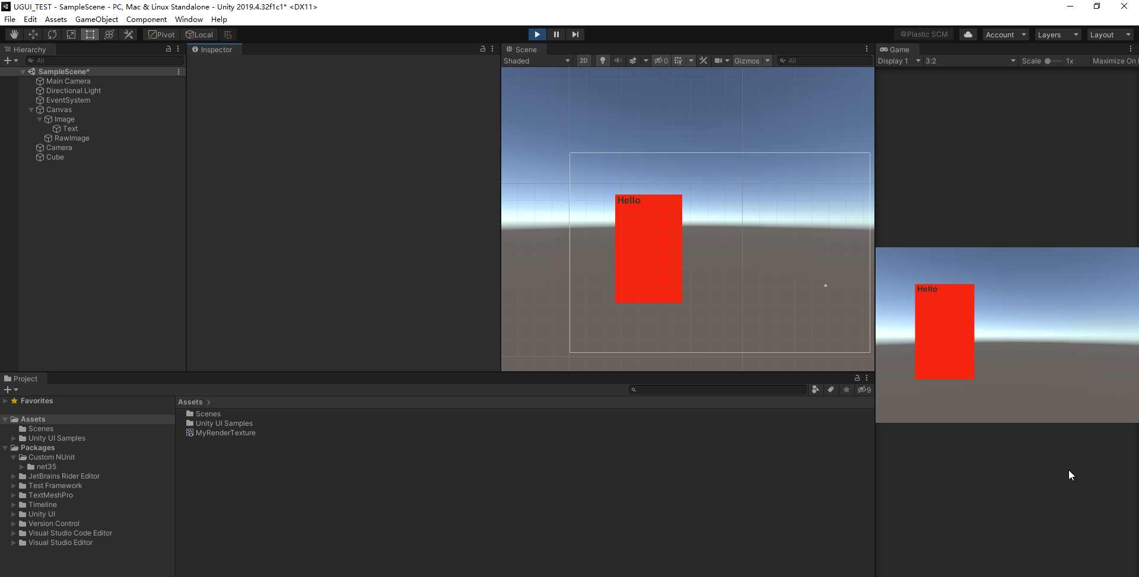
Task: Open Inspector panel options menu
Action: 492,49
